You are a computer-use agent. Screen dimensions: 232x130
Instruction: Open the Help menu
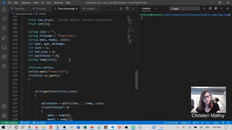[68, 3]
